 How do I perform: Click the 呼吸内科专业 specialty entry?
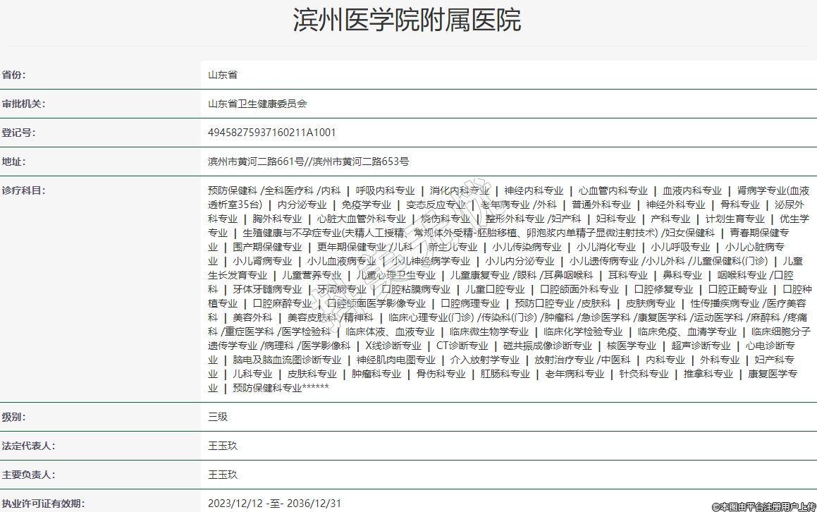coord(385,190)
